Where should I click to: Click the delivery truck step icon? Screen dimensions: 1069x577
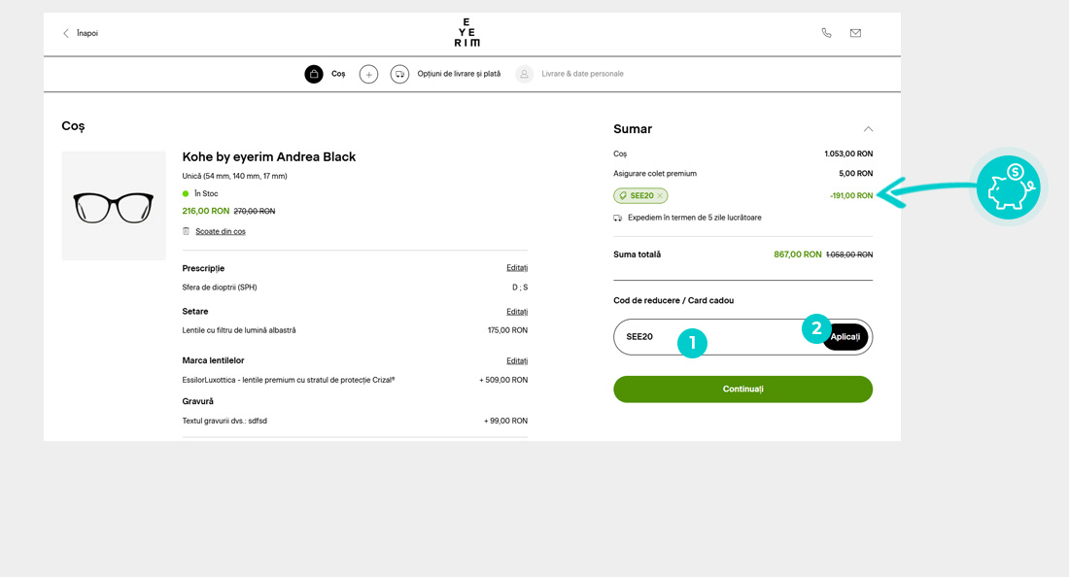pos(399,74)
